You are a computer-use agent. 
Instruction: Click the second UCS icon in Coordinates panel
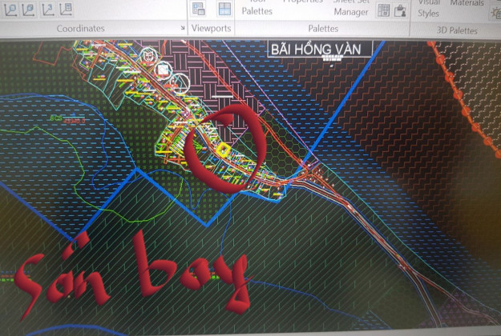[29, 10]
